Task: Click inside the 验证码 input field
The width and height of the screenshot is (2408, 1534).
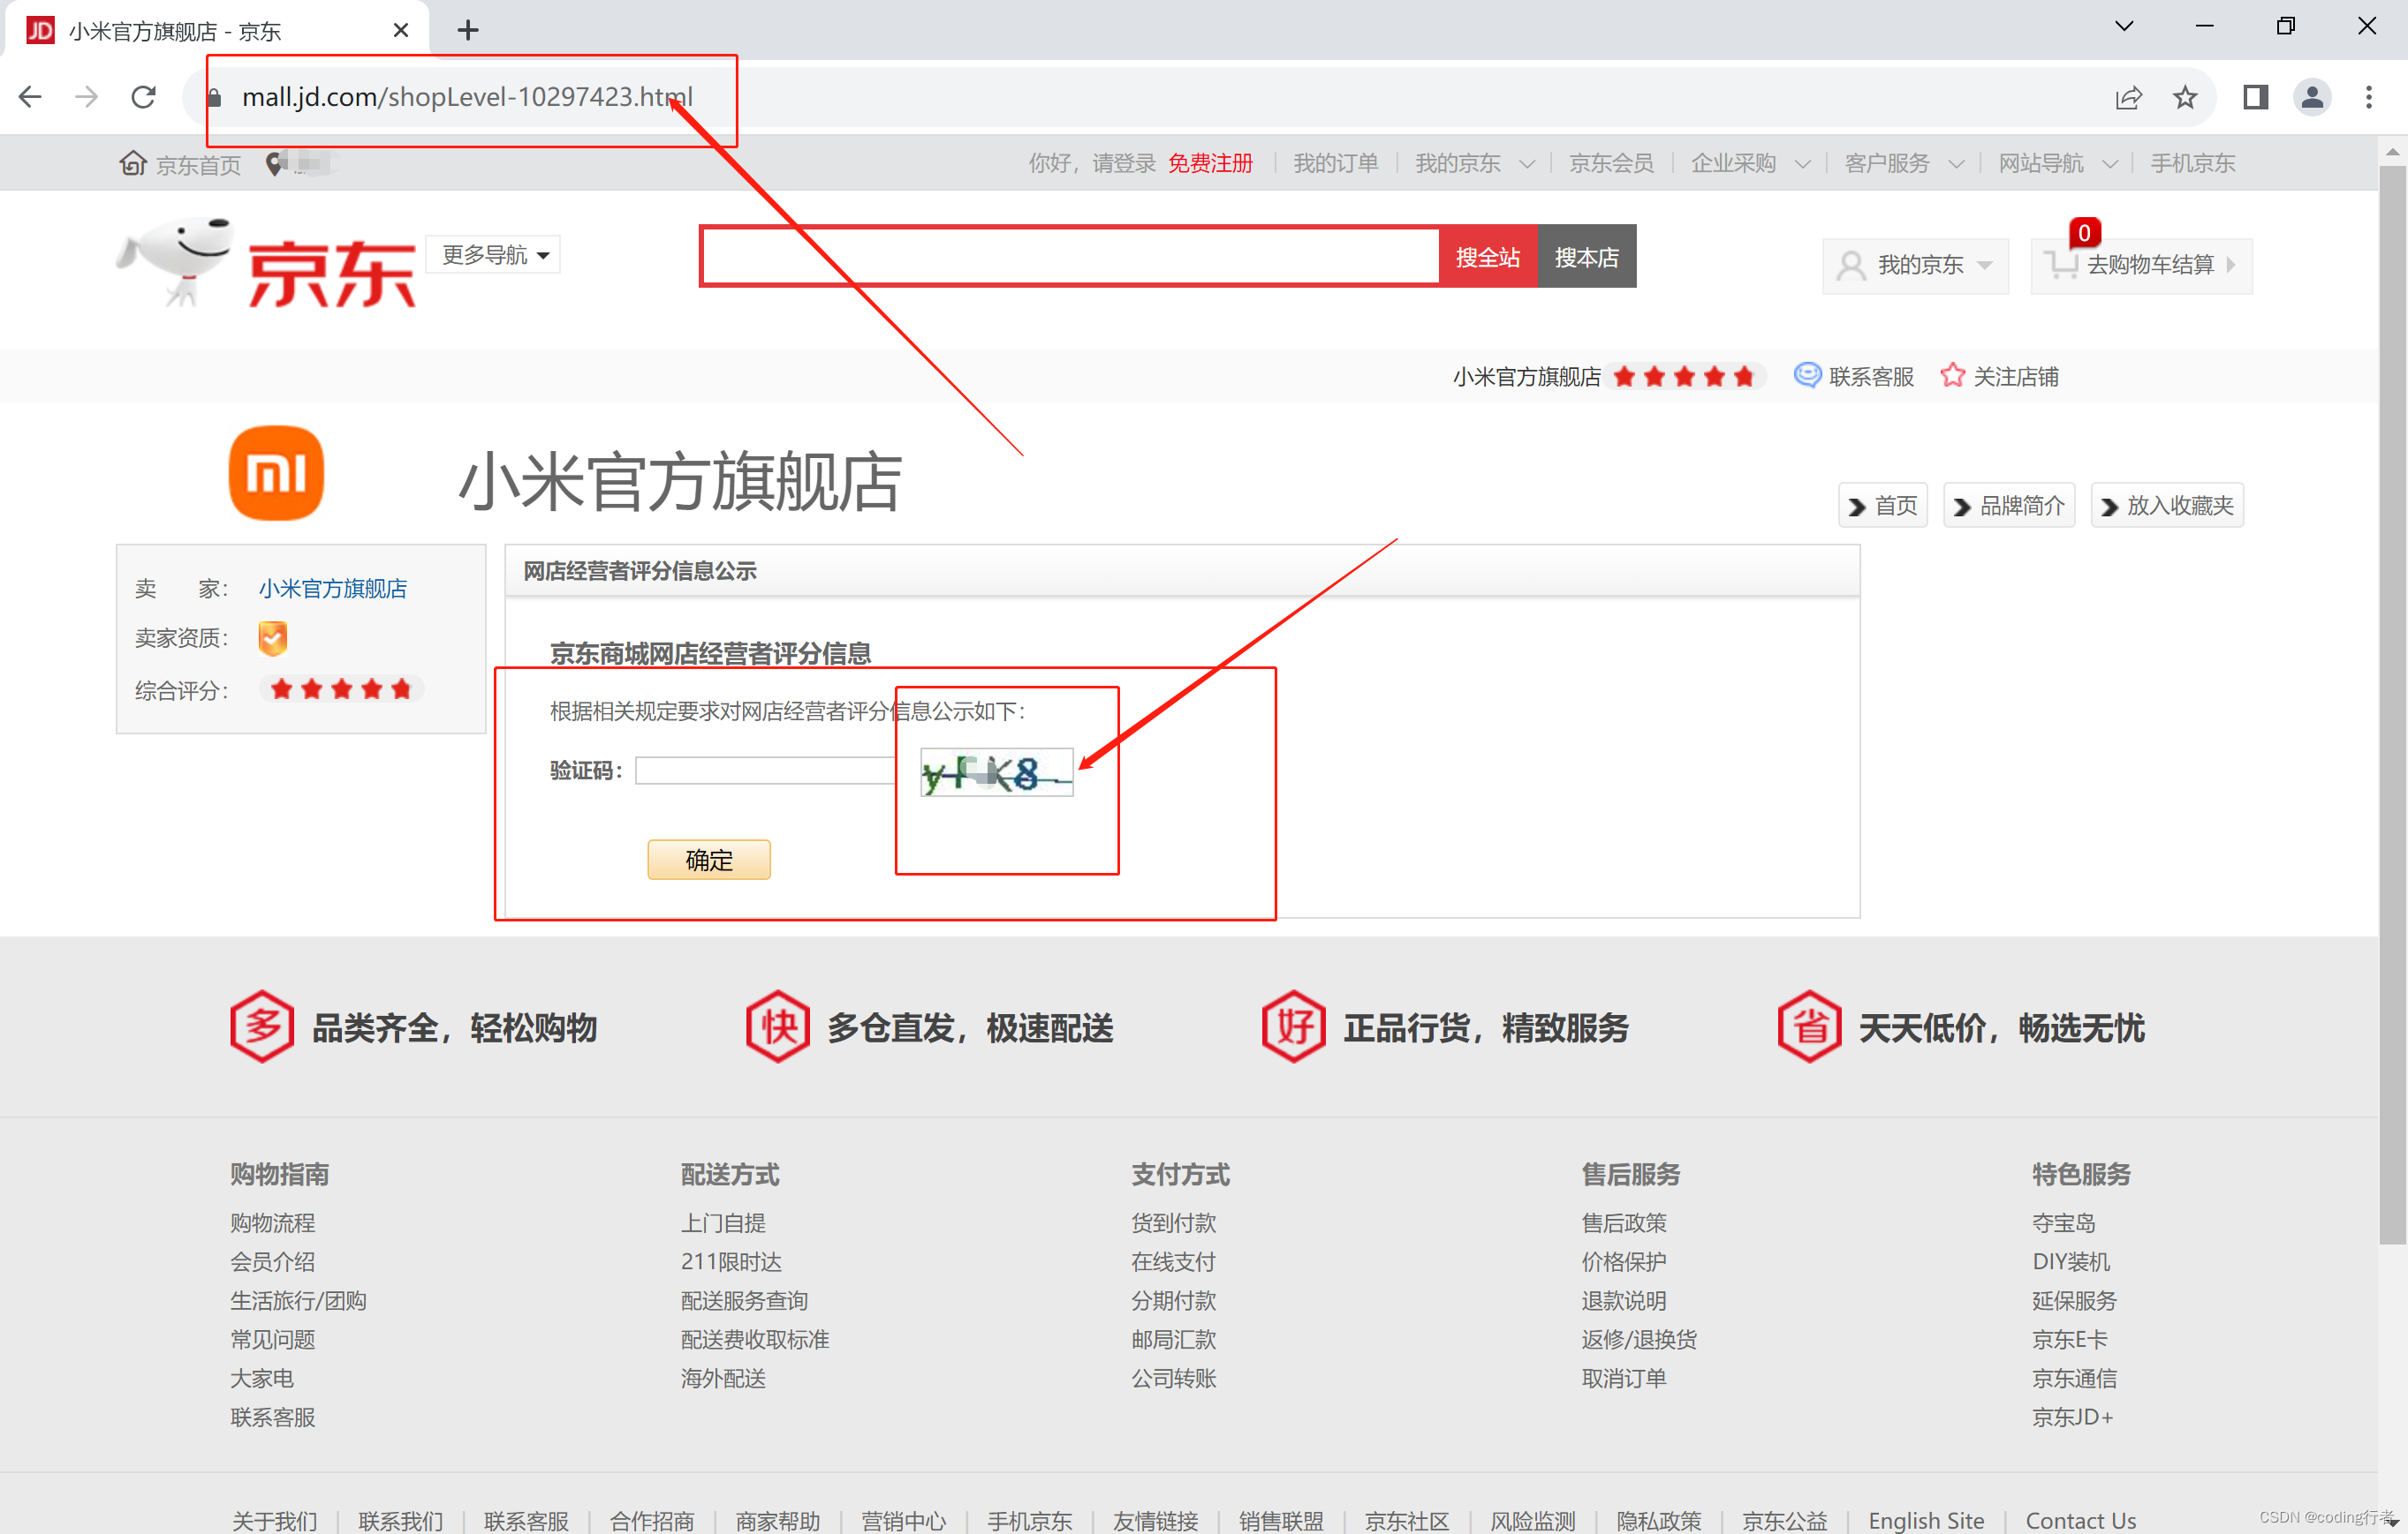Action: click(x=765, y=770)
